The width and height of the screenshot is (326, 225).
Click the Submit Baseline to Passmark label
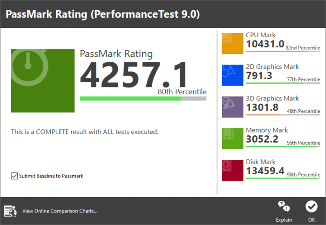point(51,176)
